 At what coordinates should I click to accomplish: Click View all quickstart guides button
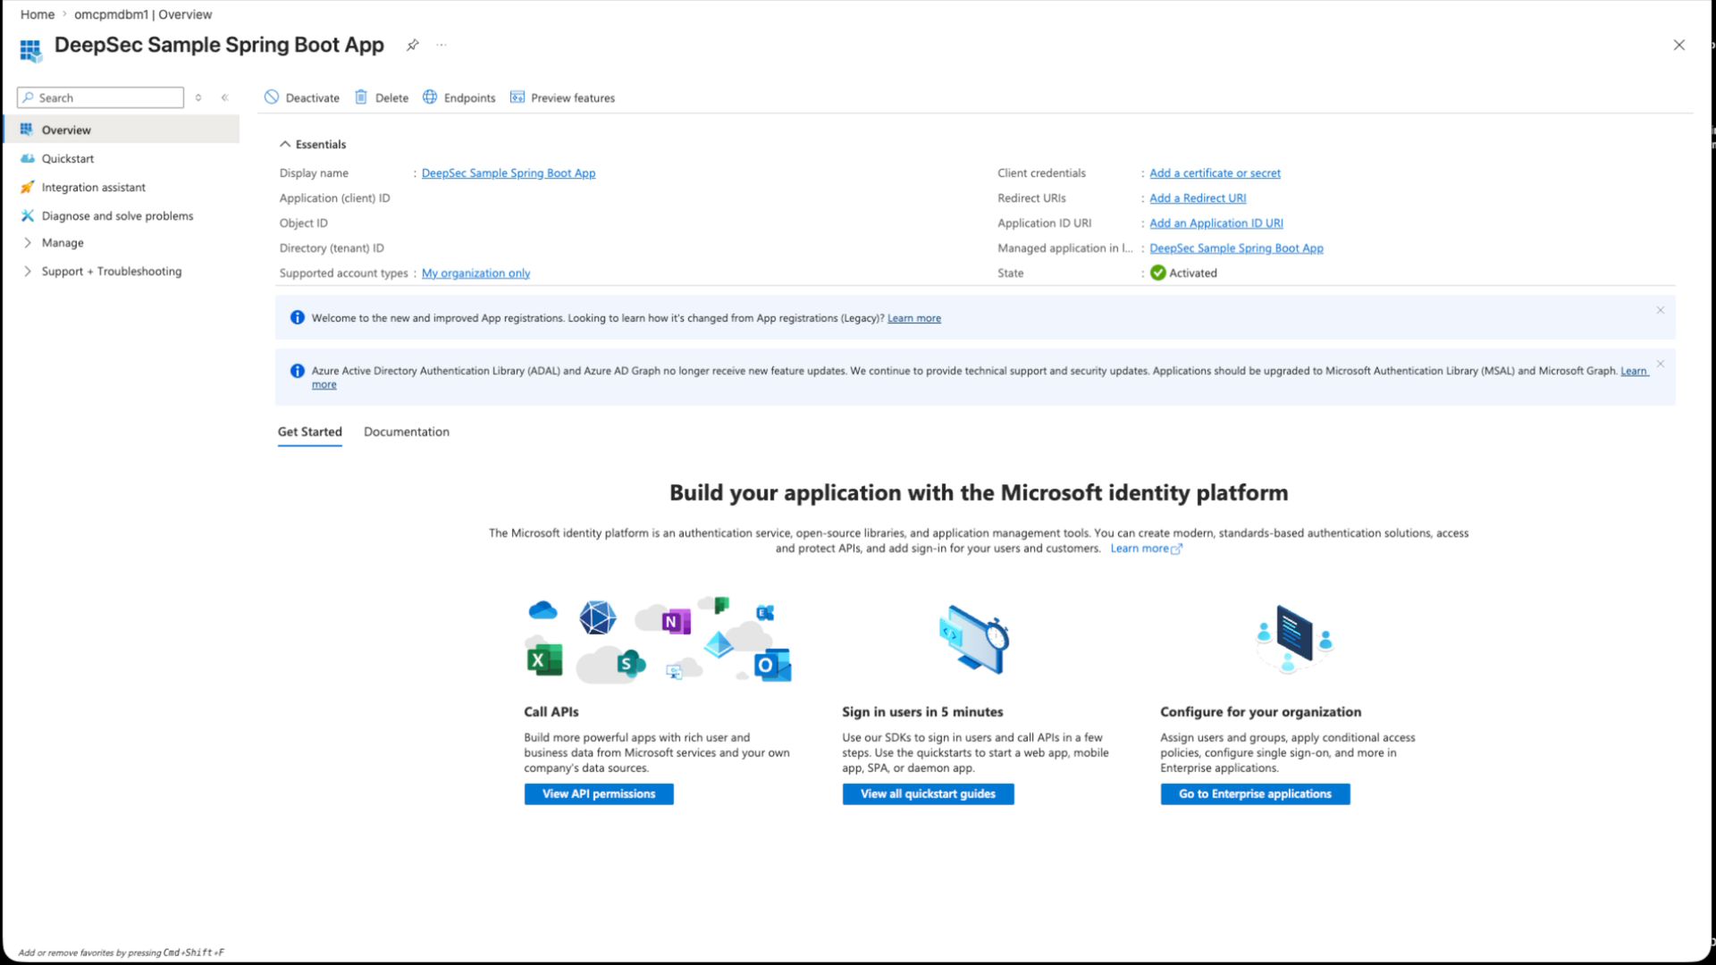pos(928,793)
